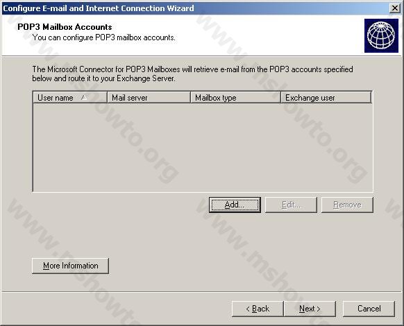Add a new POP3 mailbox account
404x326 pixels.
235,205
